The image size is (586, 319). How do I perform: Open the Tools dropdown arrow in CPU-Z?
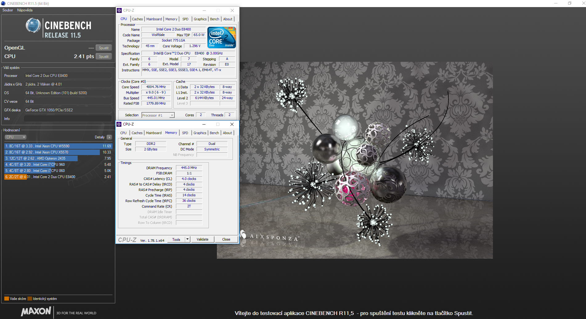(187, 239)
